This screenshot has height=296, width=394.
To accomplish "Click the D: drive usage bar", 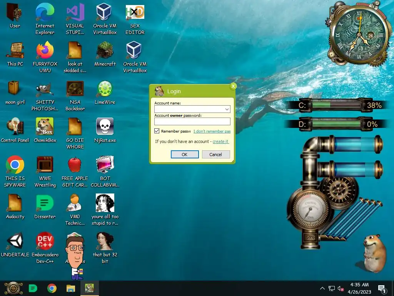I will (336, 124).
